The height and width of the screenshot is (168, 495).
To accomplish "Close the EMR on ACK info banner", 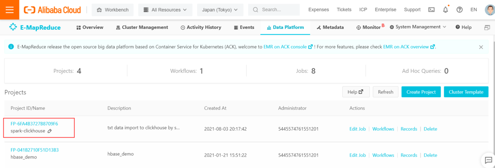I will point(481,47).
